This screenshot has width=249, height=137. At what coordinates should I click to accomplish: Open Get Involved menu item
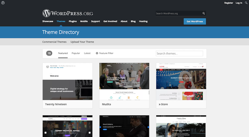110,21
